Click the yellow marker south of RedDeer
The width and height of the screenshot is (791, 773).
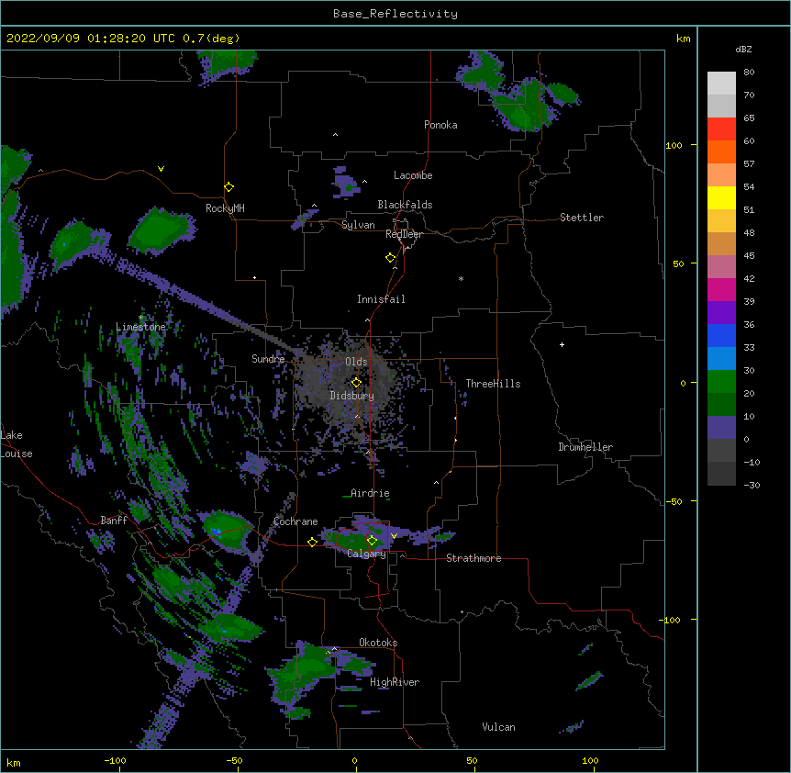coord(390,258)
